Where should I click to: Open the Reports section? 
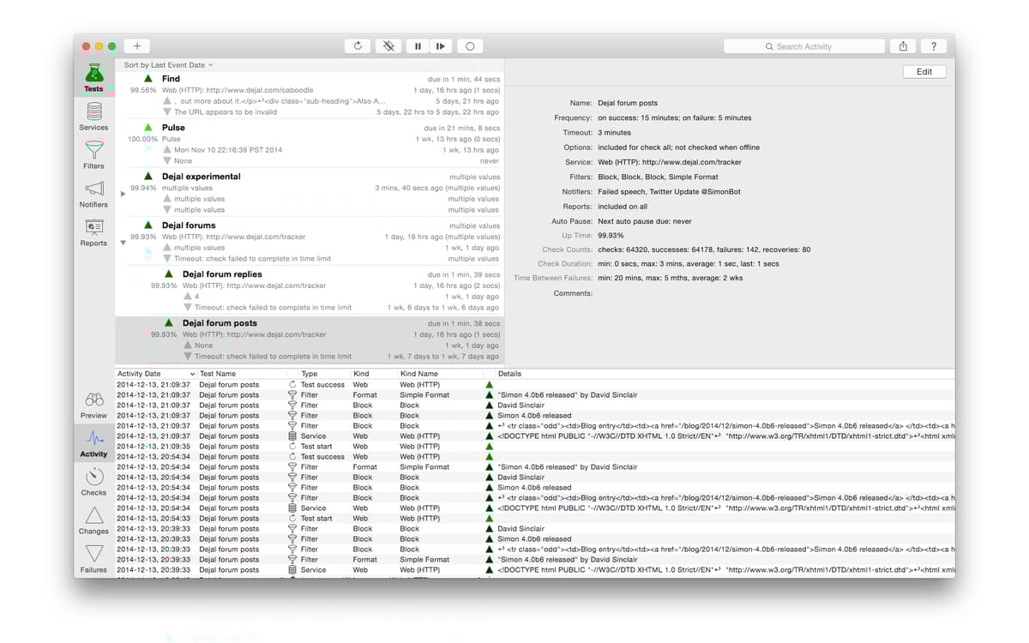93,231
